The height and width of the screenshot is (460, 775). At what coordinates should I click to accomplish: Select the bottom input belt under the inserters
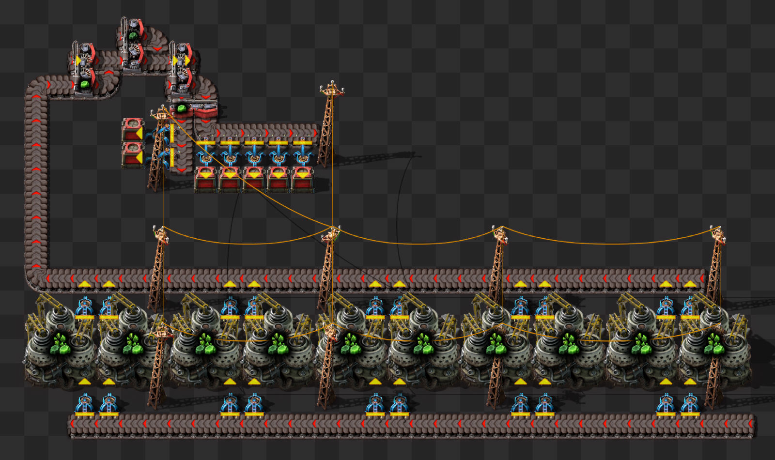tap(412, 425)
